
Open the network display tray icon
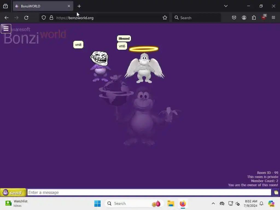231,203
